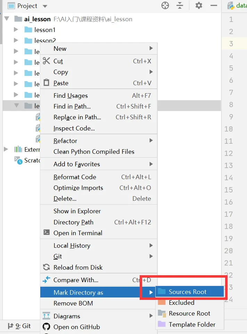The height and width of the screenshot is (334, 247).
Task: Expand External Libraries node
Action: (x=6, y=149)
